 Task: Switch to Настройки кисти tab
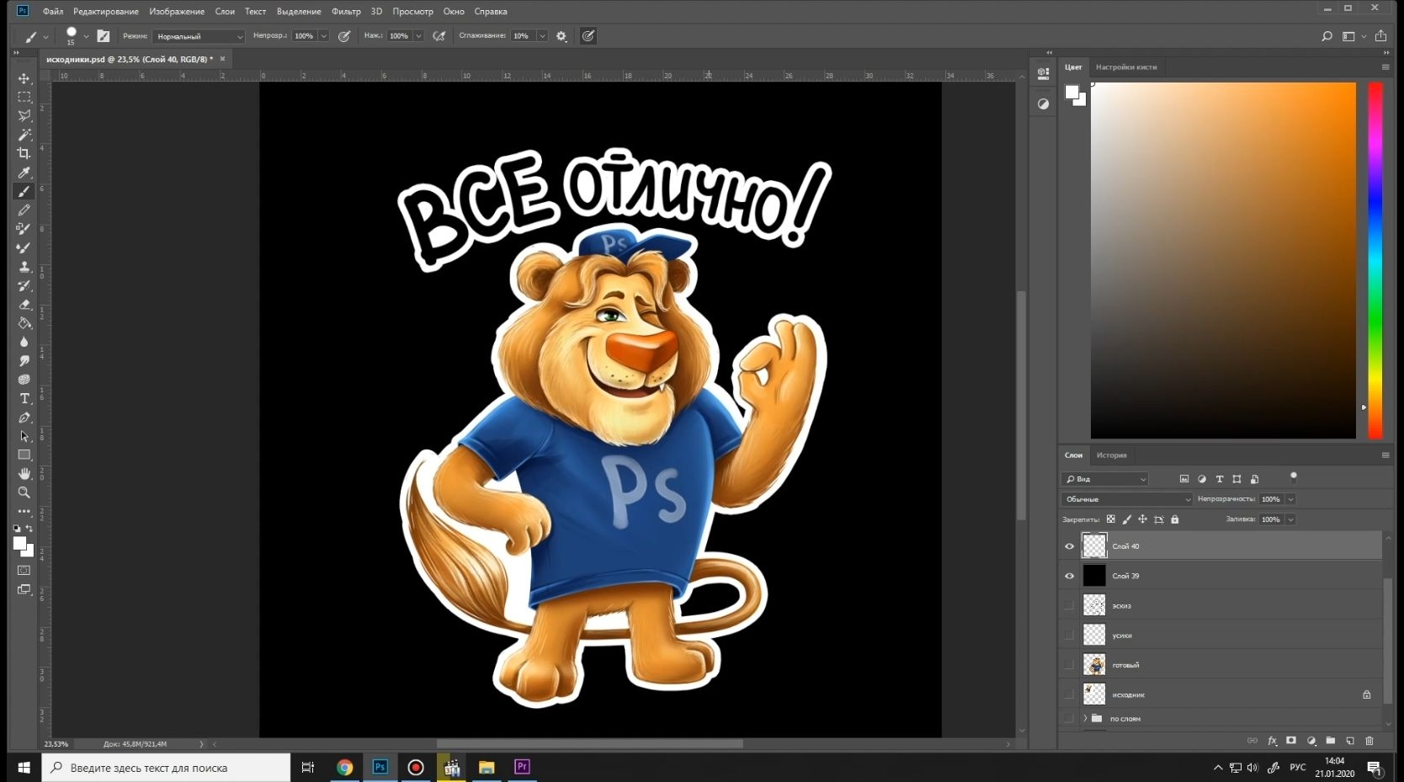(1126, 67)
